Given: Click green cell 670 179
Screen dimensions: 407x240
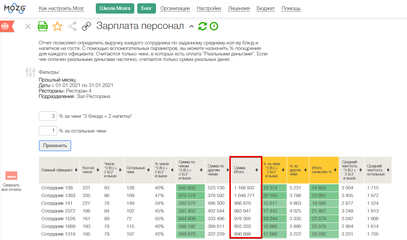Looking at the screenshot, I should (190, 195).
